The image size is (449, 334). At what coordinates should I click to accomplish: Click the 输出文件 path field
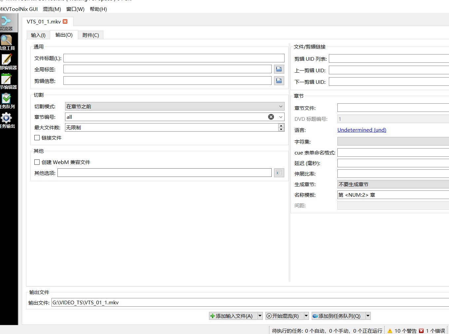point(250,302)
